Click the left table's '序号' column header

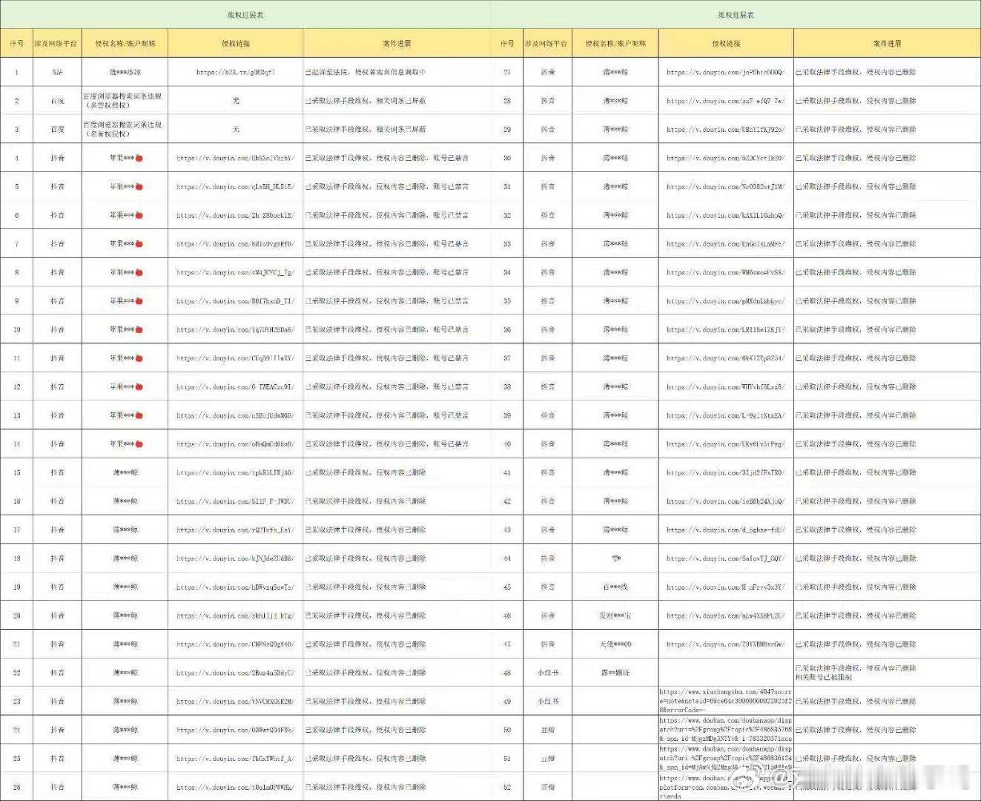(x=16, y=43)
